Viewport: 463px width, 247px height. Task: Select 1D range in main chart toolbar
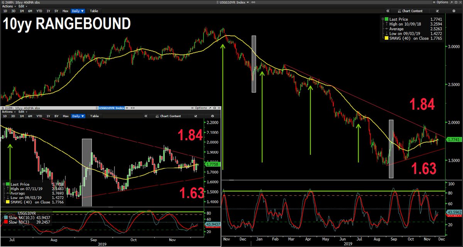[x=5, y=11]
